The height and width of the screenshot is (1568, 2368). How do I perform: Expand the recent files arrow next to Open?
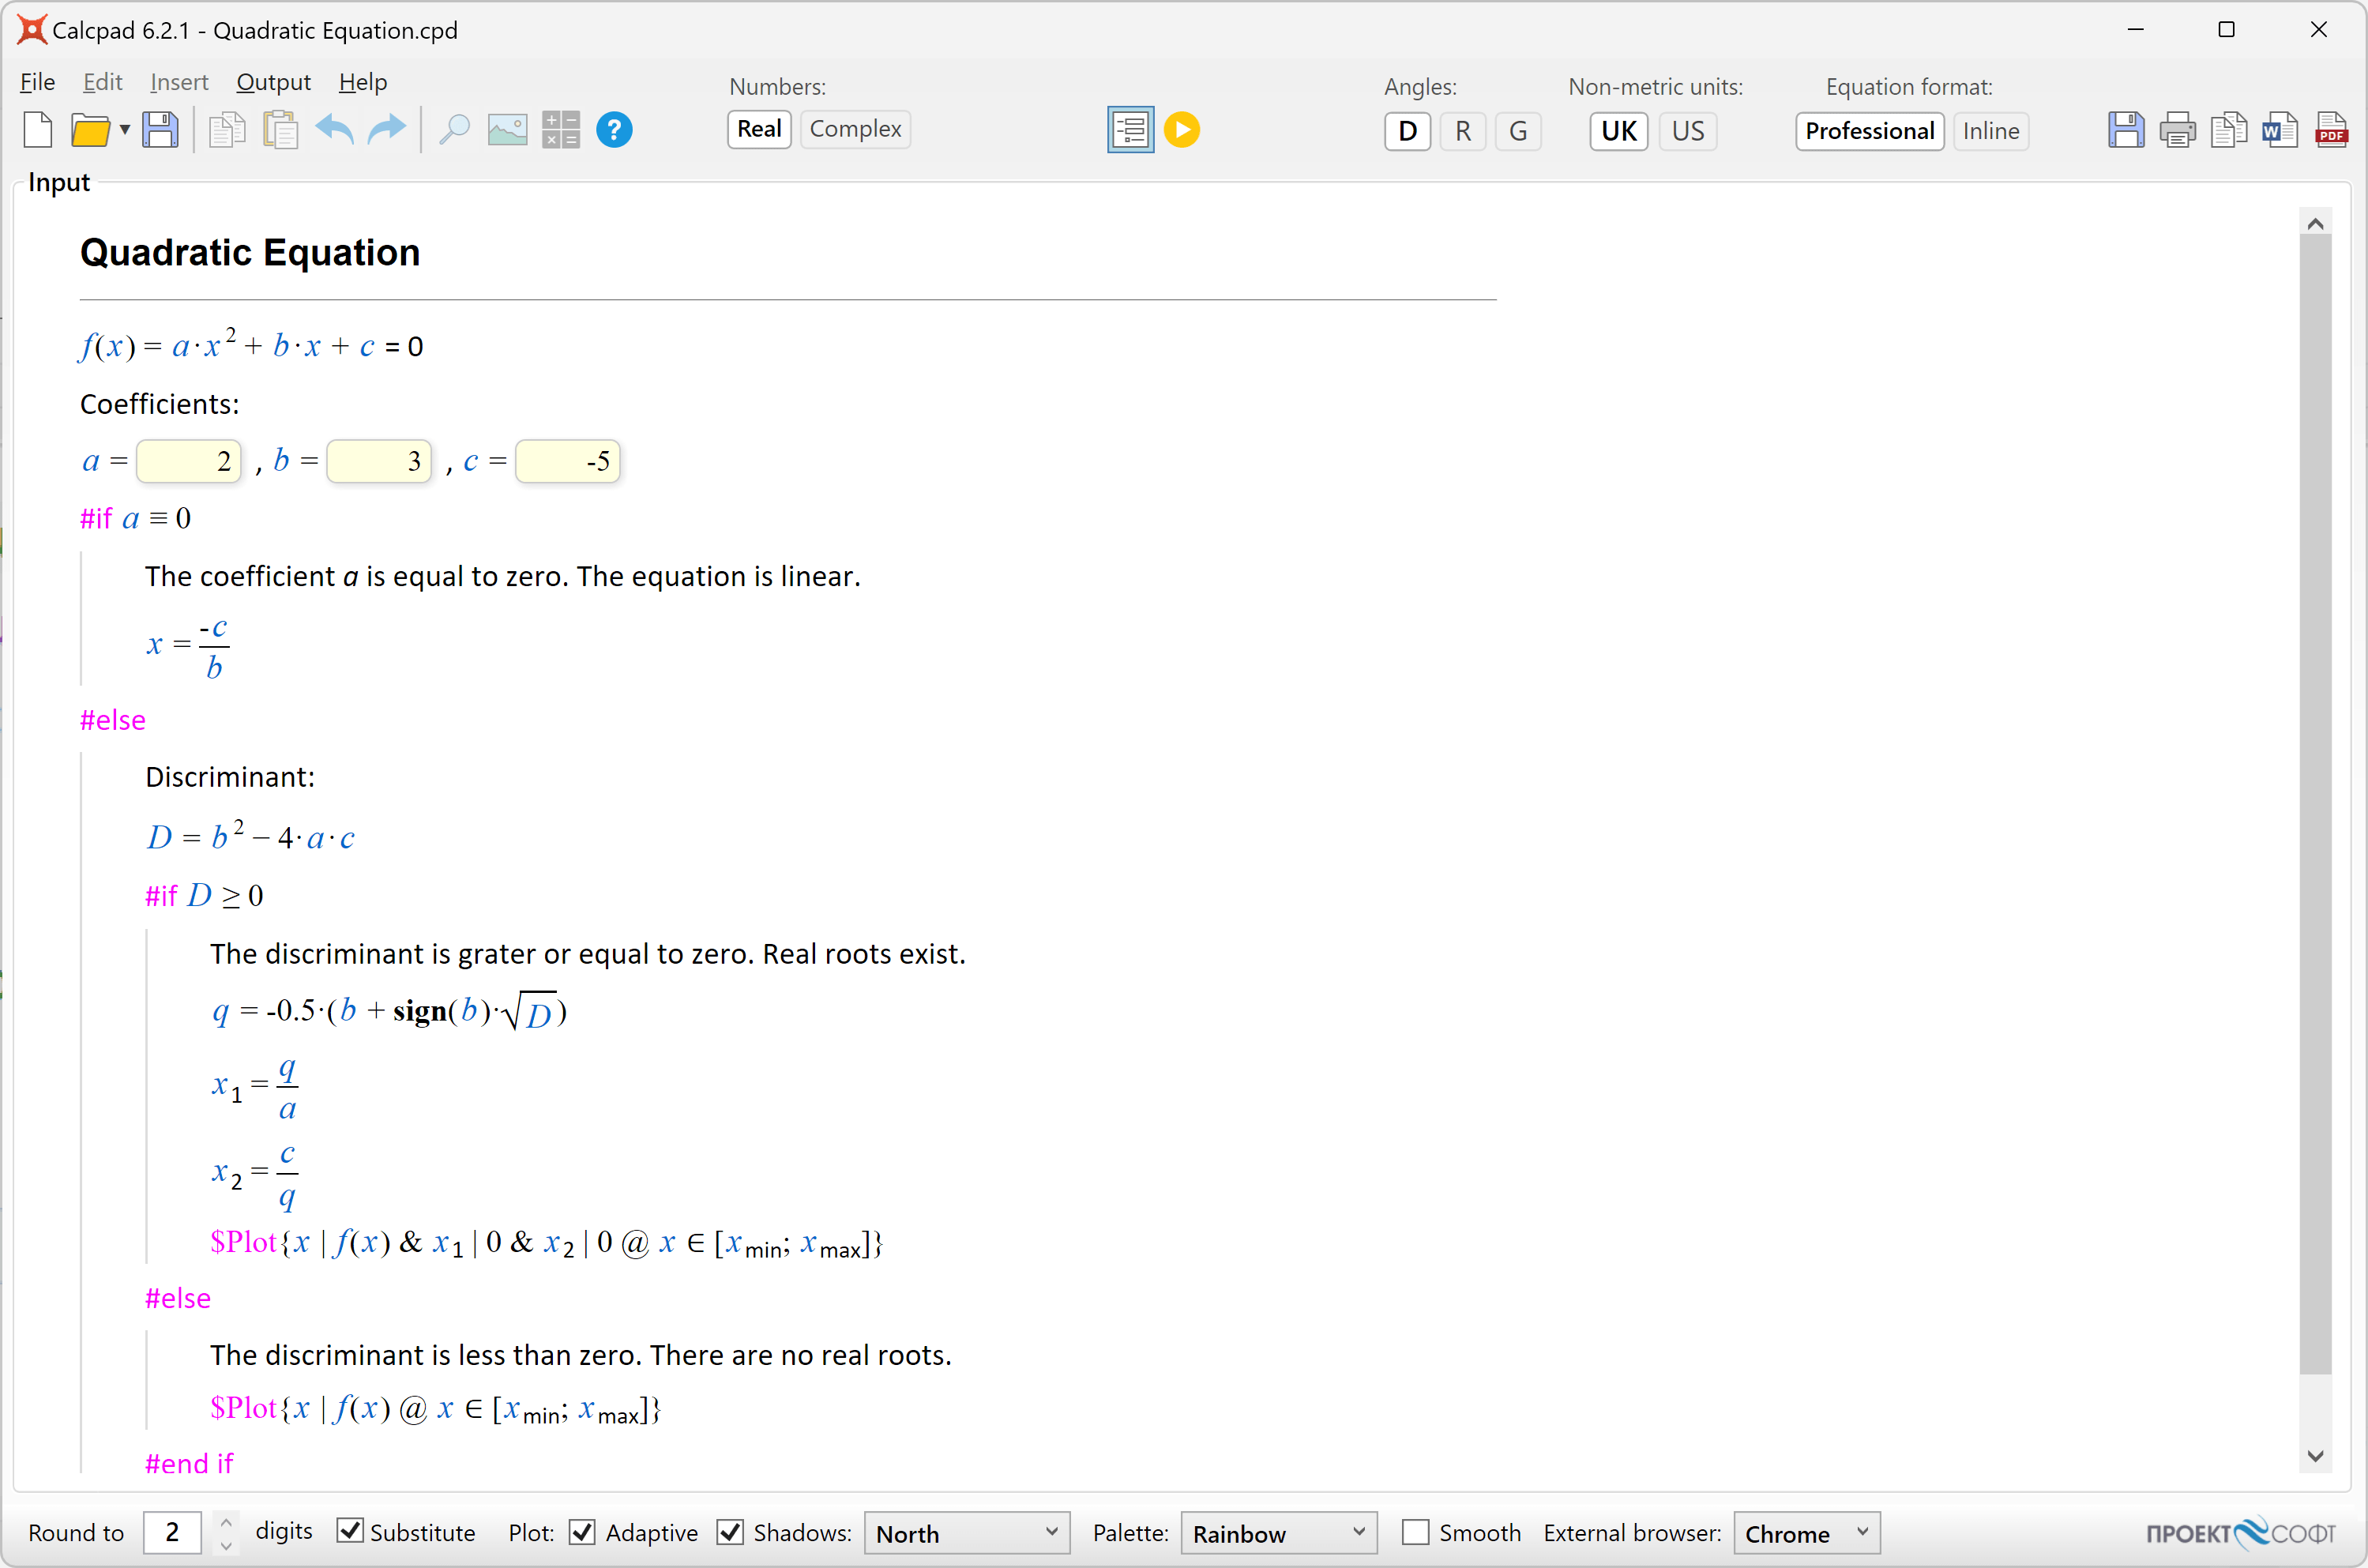tap(124, 129)
